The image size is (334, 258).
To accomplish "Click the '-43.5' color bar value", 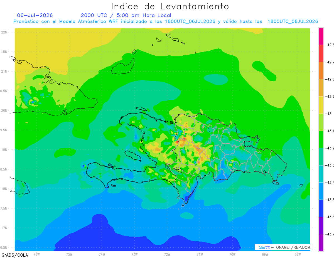I will point(330,200).
